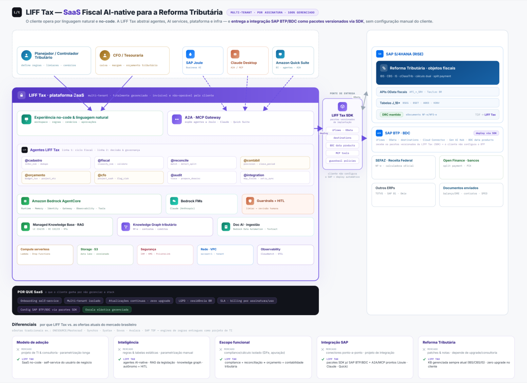Select the guardrail policies item in SDK
Screen dimensions: 527x383
point(342,160)
